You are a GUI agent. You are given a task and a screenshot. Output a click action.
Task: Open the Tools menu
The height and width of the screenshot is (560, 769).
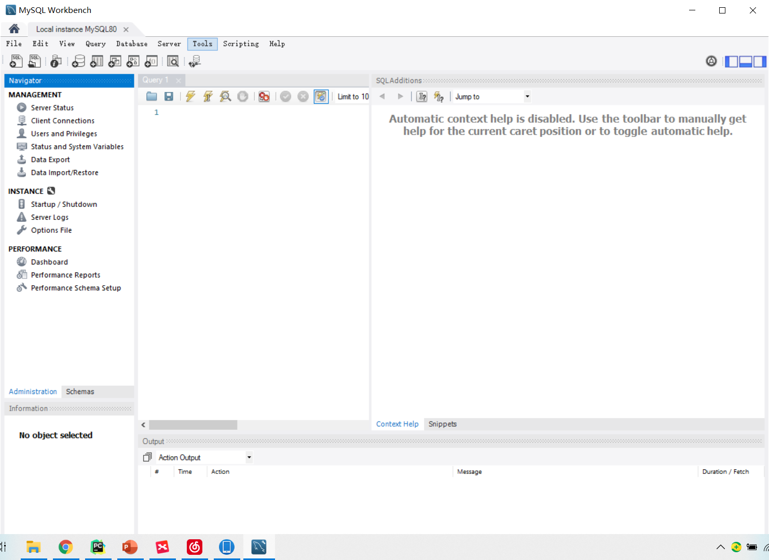point(202,44)
